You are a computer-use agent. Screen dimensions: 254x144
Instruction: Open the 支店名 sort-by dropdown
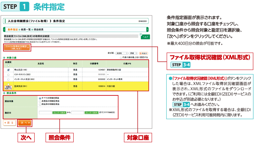point(122,53)
